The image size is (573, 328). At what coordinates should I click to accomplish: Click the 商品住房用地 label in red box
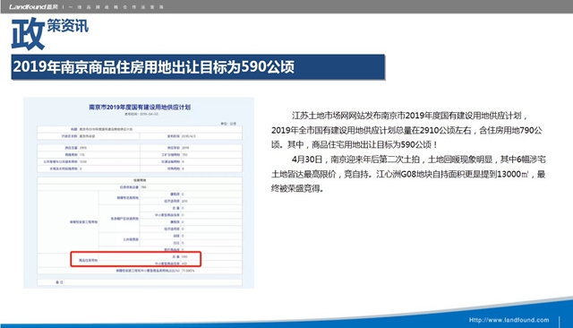point(89,261)
